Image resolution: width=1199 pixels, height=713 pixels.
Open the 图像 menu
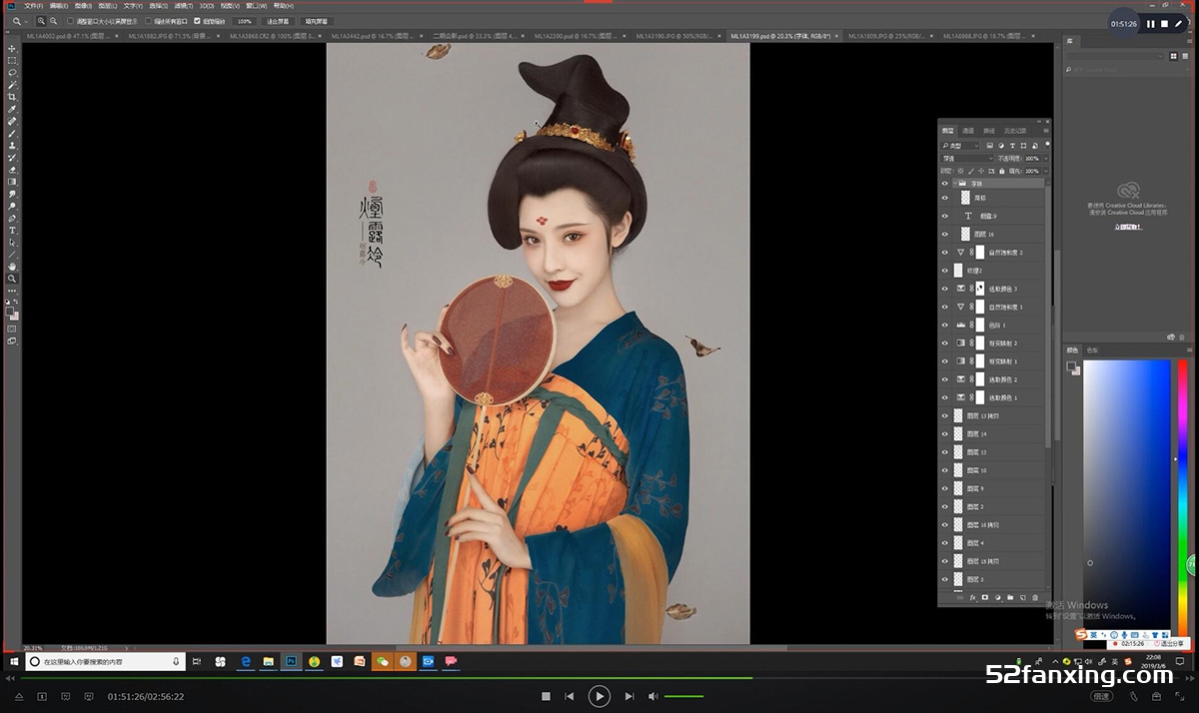tap(83, 6)
